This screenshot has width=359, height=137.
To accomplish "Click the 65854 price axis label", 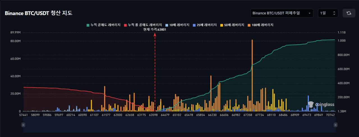I will [201, 115].
